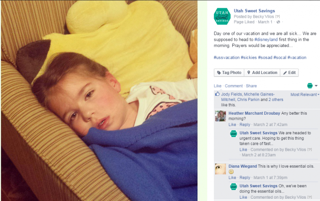Click the sick child photo
The width and height of the screenshot is (320, 201).
(x=99, y=100)
